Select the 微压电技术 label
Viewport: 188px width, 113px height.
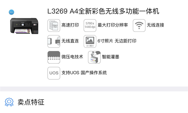click(x=72, y=57)
